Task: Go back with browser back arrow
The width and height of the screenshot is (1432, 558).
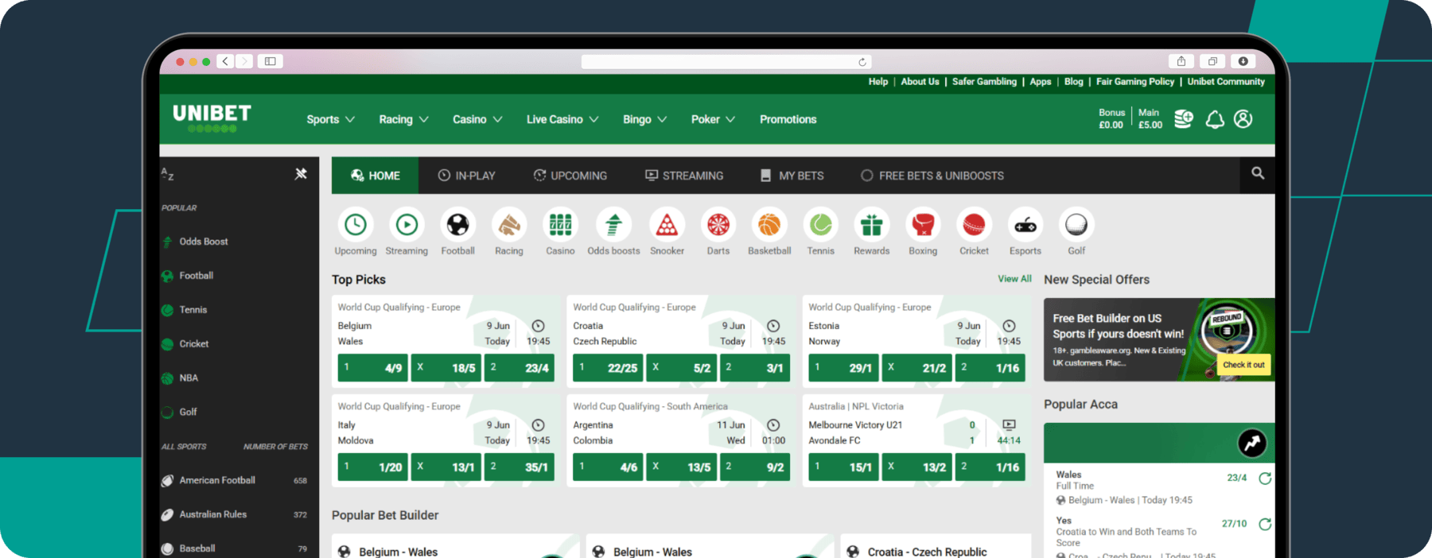Action: 226,61
